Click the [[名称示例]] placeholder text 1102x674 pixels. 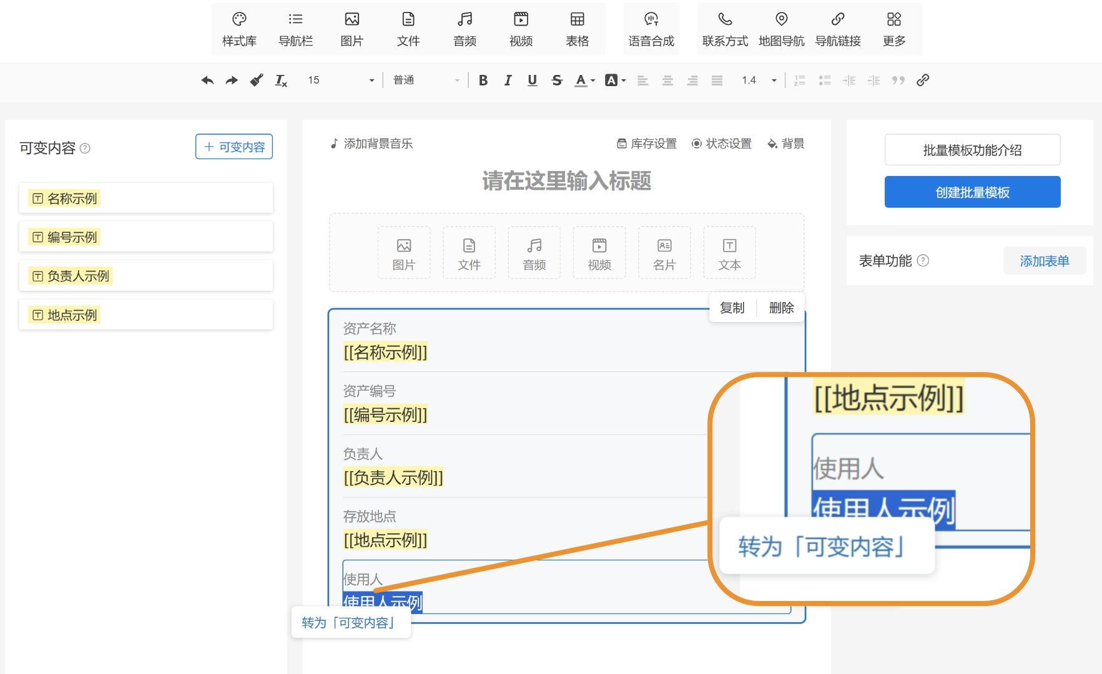385,353
